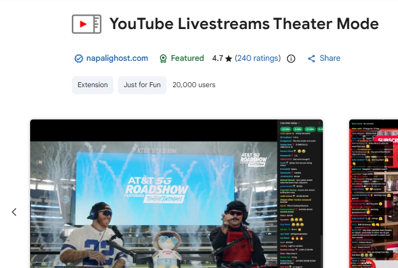Viewport: 398px width, 268px height.
Task: Open the napalighost.com publisher link
Action: click(x=117, y=58)
